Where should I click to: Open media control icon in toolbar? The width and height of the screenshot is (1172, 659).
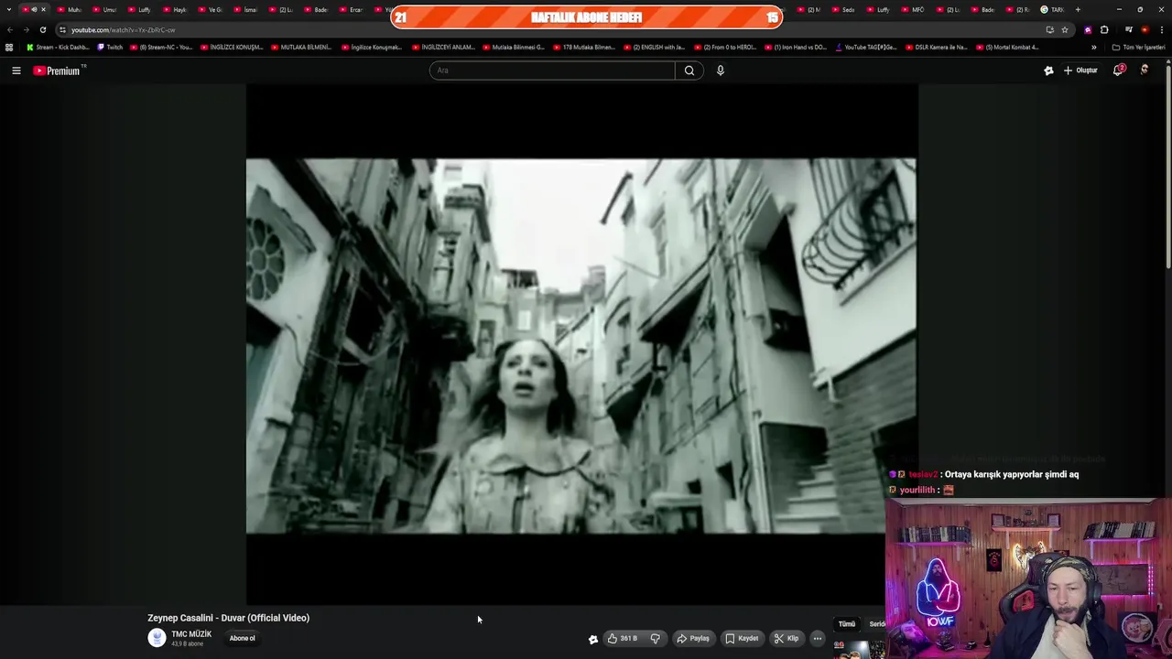coord(1128,29)
